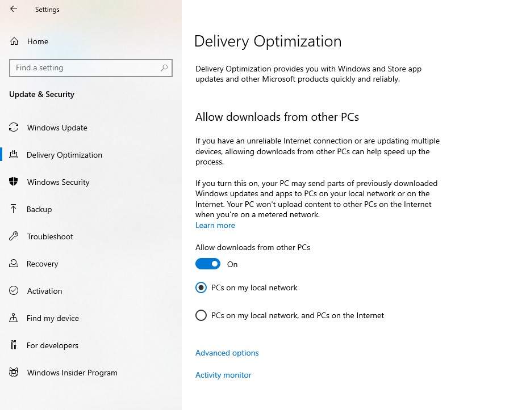Open Advanced options
The image size is (526, 410).
point(227,353)
